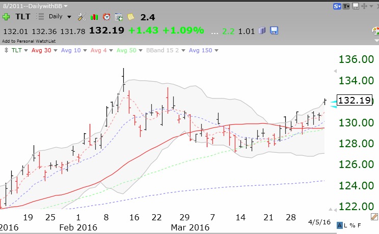Click the open price 132.01
The height and width of the screenshot is (234, 379).
15,31
